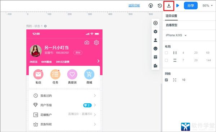Expand the 贵族特权 row chevron
Viewport: 216px width, 132px height.
pyautogui.click(x=95, y=124)
